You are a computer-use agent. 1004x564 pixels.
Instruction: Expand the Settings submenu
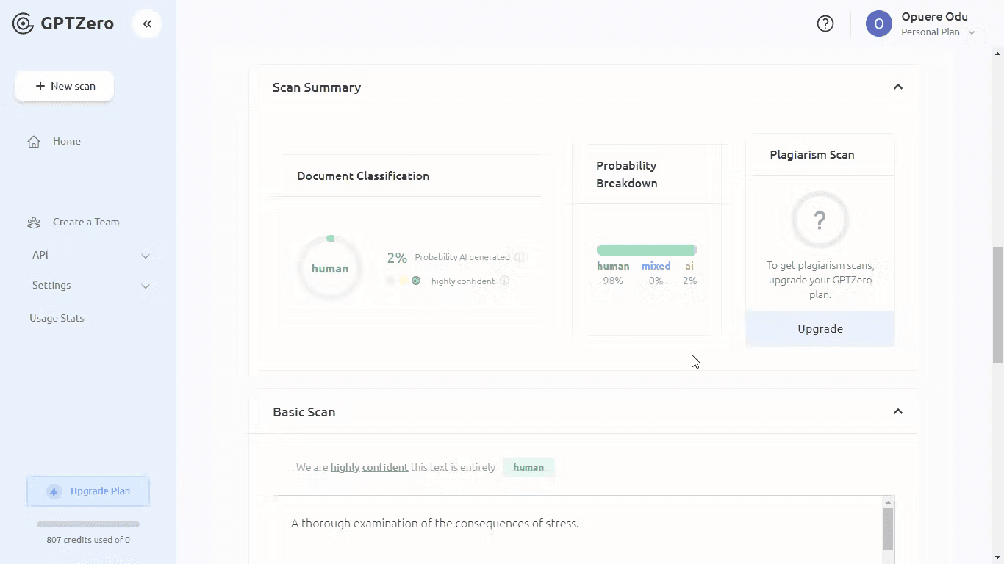(146, 286)
